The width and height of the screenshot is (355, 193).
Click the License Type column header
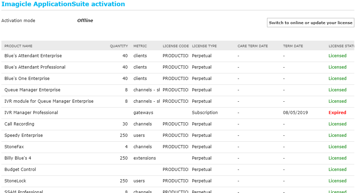point(204,46)
